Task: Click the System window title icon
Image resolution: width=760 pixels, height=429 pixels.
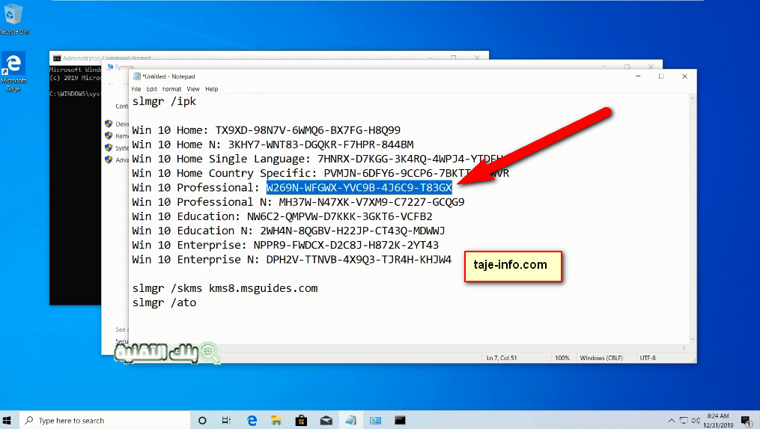Action: point(110,67)
